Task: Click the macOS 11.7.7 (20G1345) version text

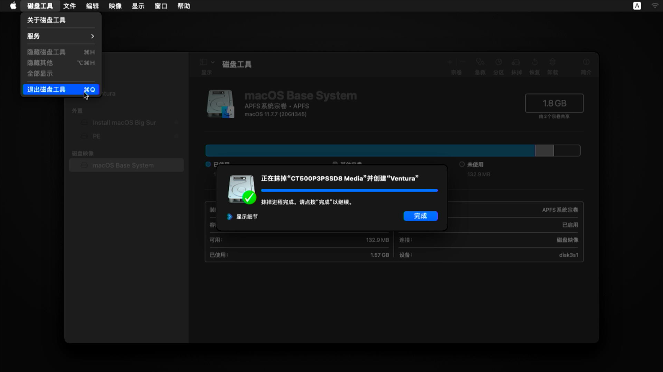Action: point(276,114)
